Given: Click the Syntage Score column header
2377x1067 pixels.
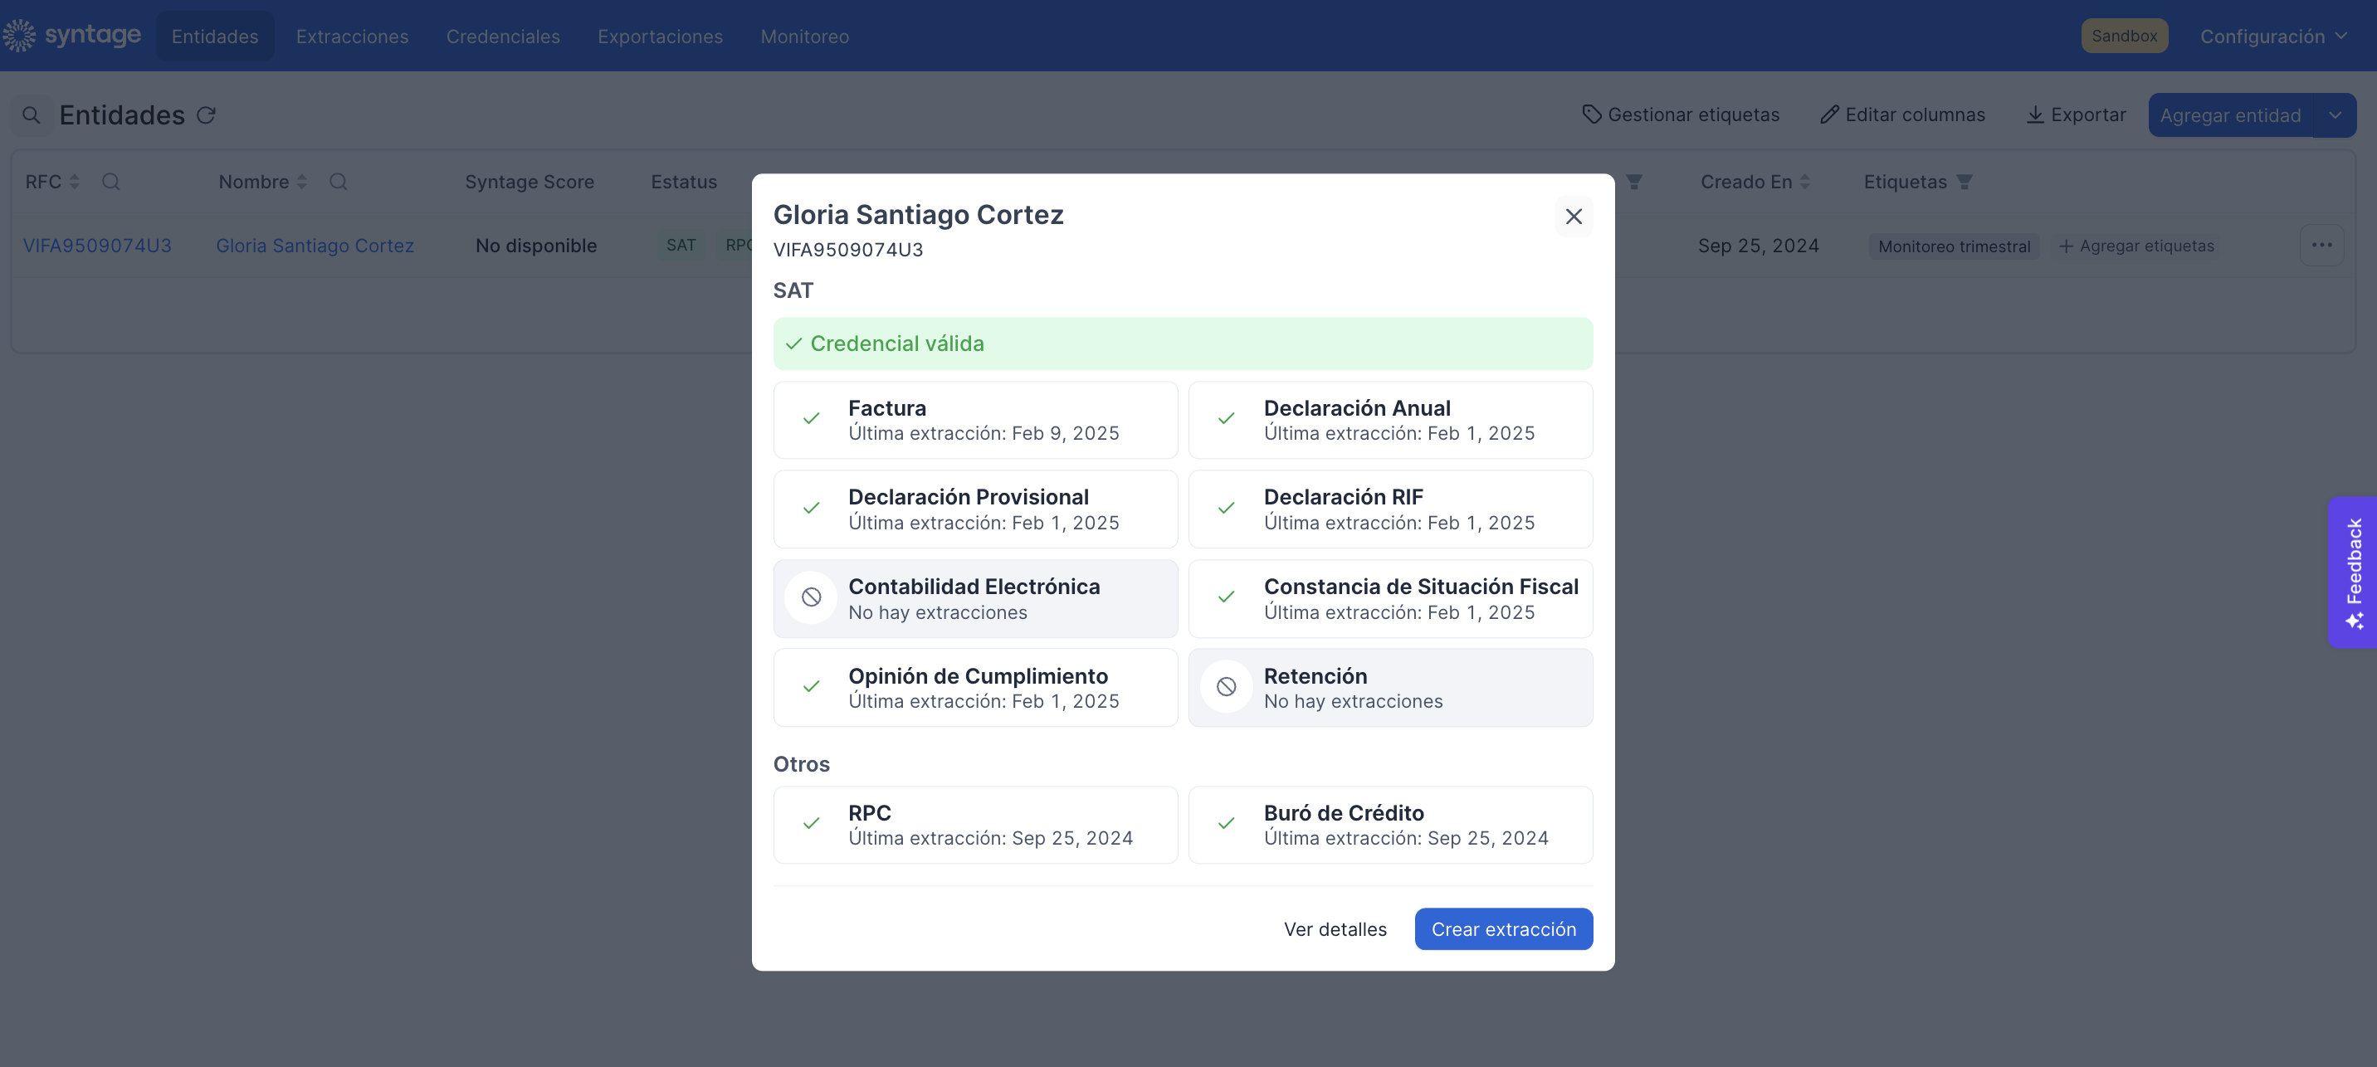Looking at the screenshot, I should point(529,182).
